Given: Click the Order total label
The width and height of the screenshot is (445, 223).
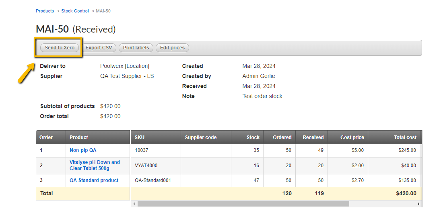Looking at the screenshot, I should coord(54,116).
